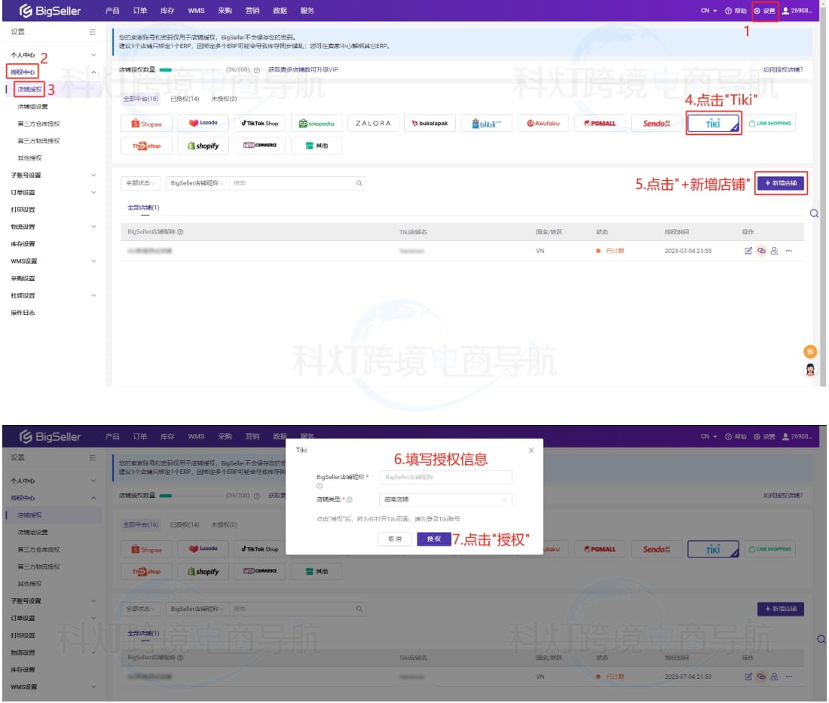Choose the TikTok Shop platform

click(259, 124)
